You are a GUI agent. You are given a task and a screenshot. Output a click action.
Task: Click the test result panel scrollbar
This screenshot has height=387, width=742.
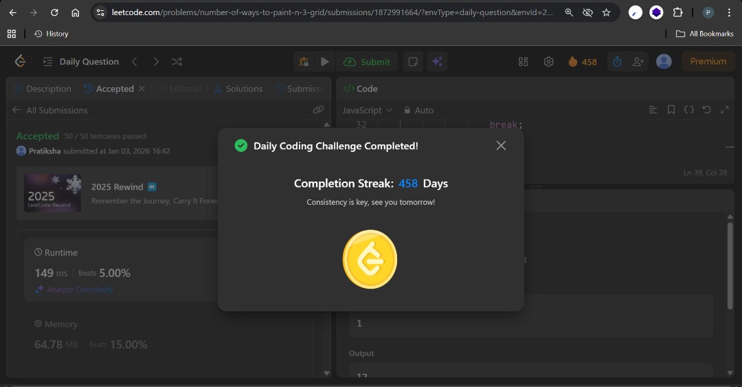coord(730,265)
